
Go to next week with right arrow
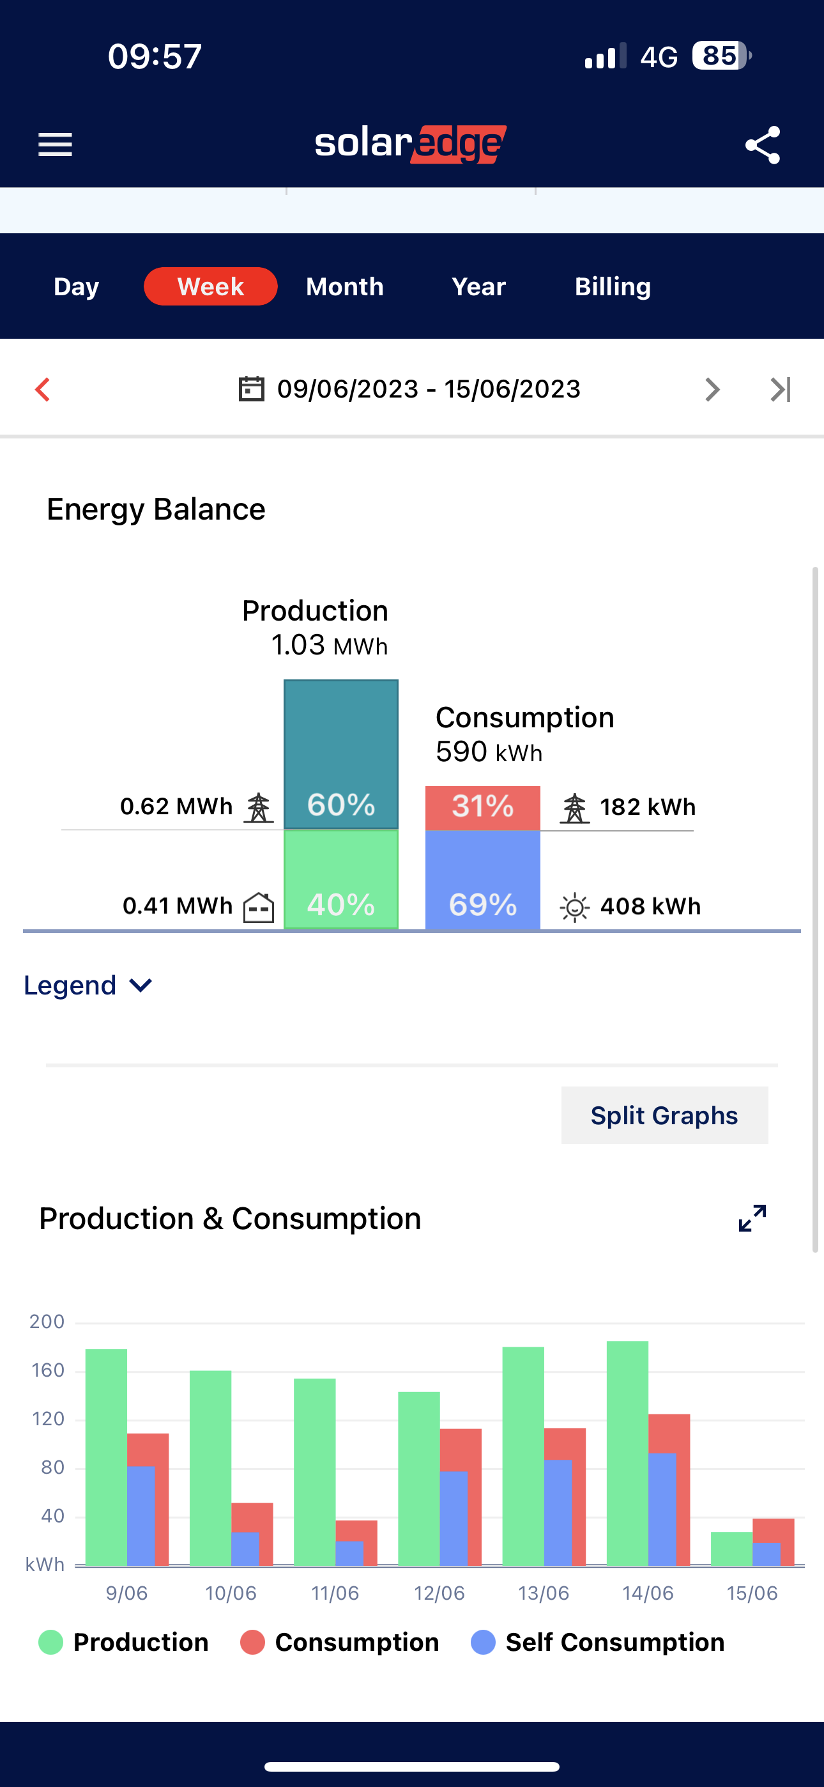(x=712, y=389)
